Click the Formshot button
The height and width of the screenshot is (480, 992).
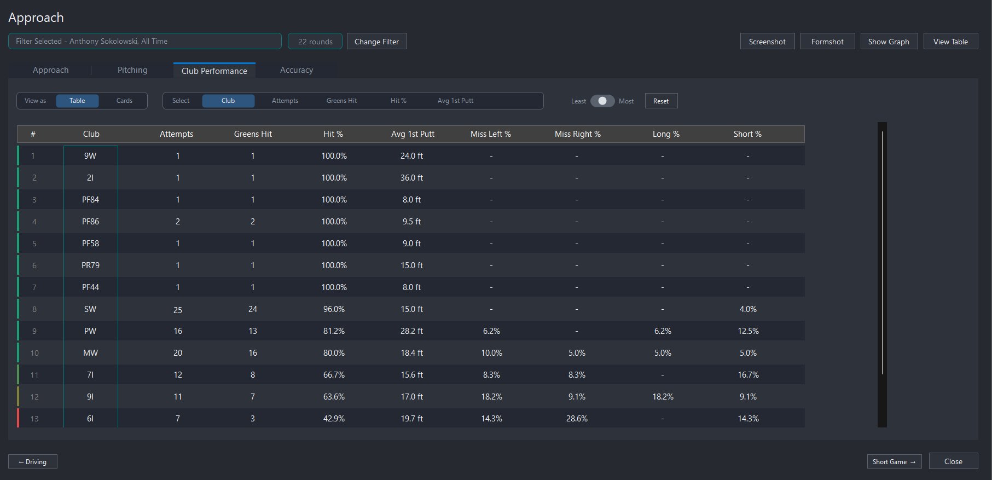coord(827,42)
